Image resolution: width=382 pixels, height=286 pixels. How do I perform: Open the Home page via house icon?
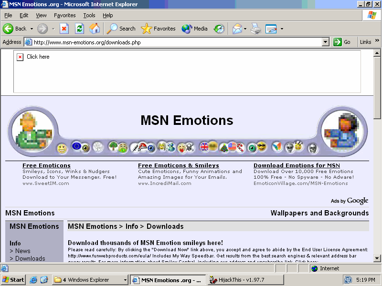pyautogui.click(x=95, y=29)
